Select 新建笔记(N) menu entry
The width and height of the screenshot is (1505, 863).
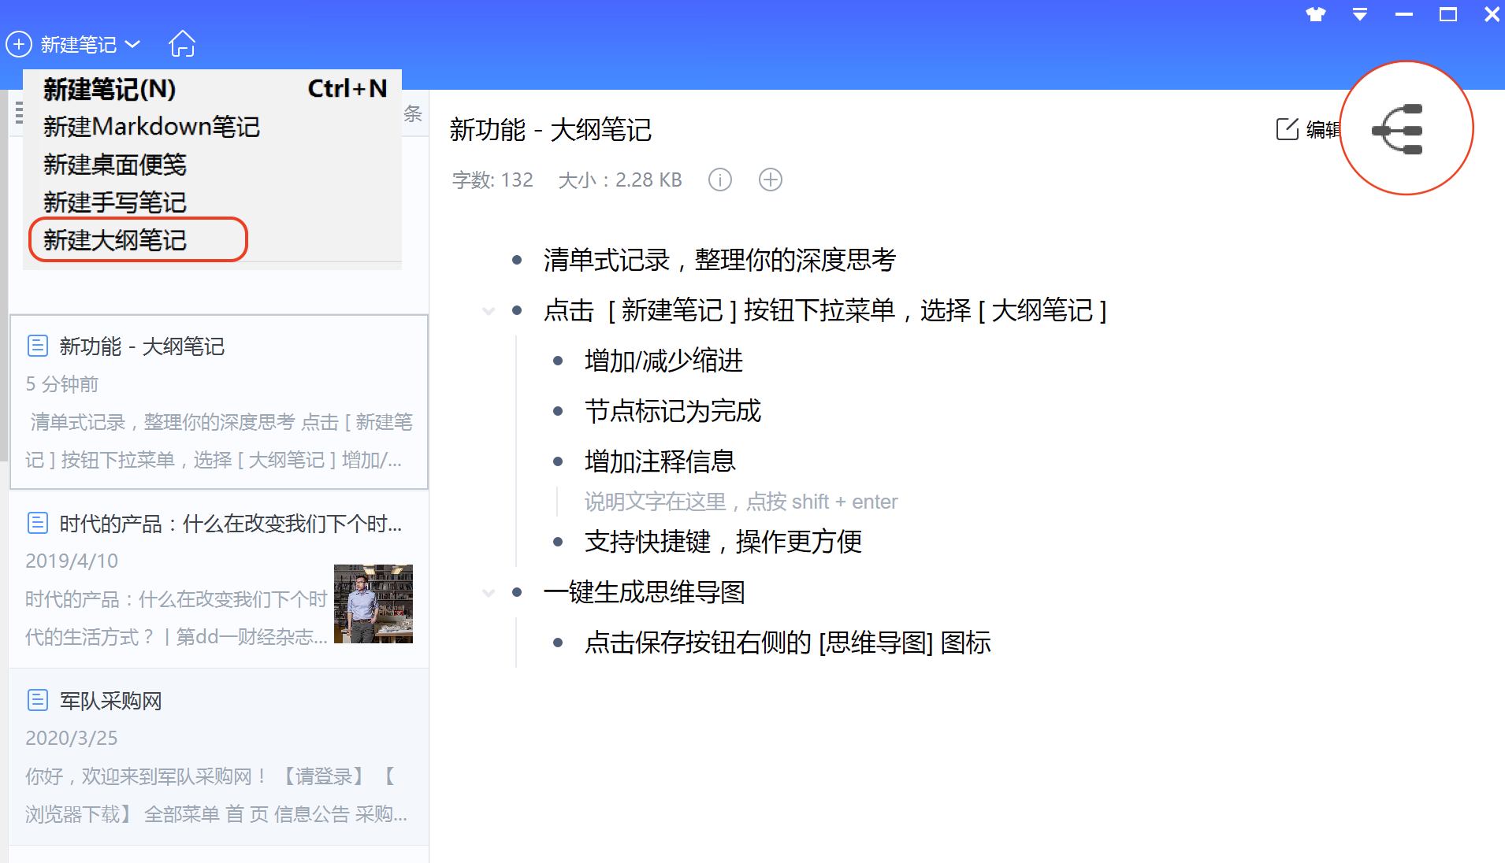pyautogui.click(x=213, y=89)
